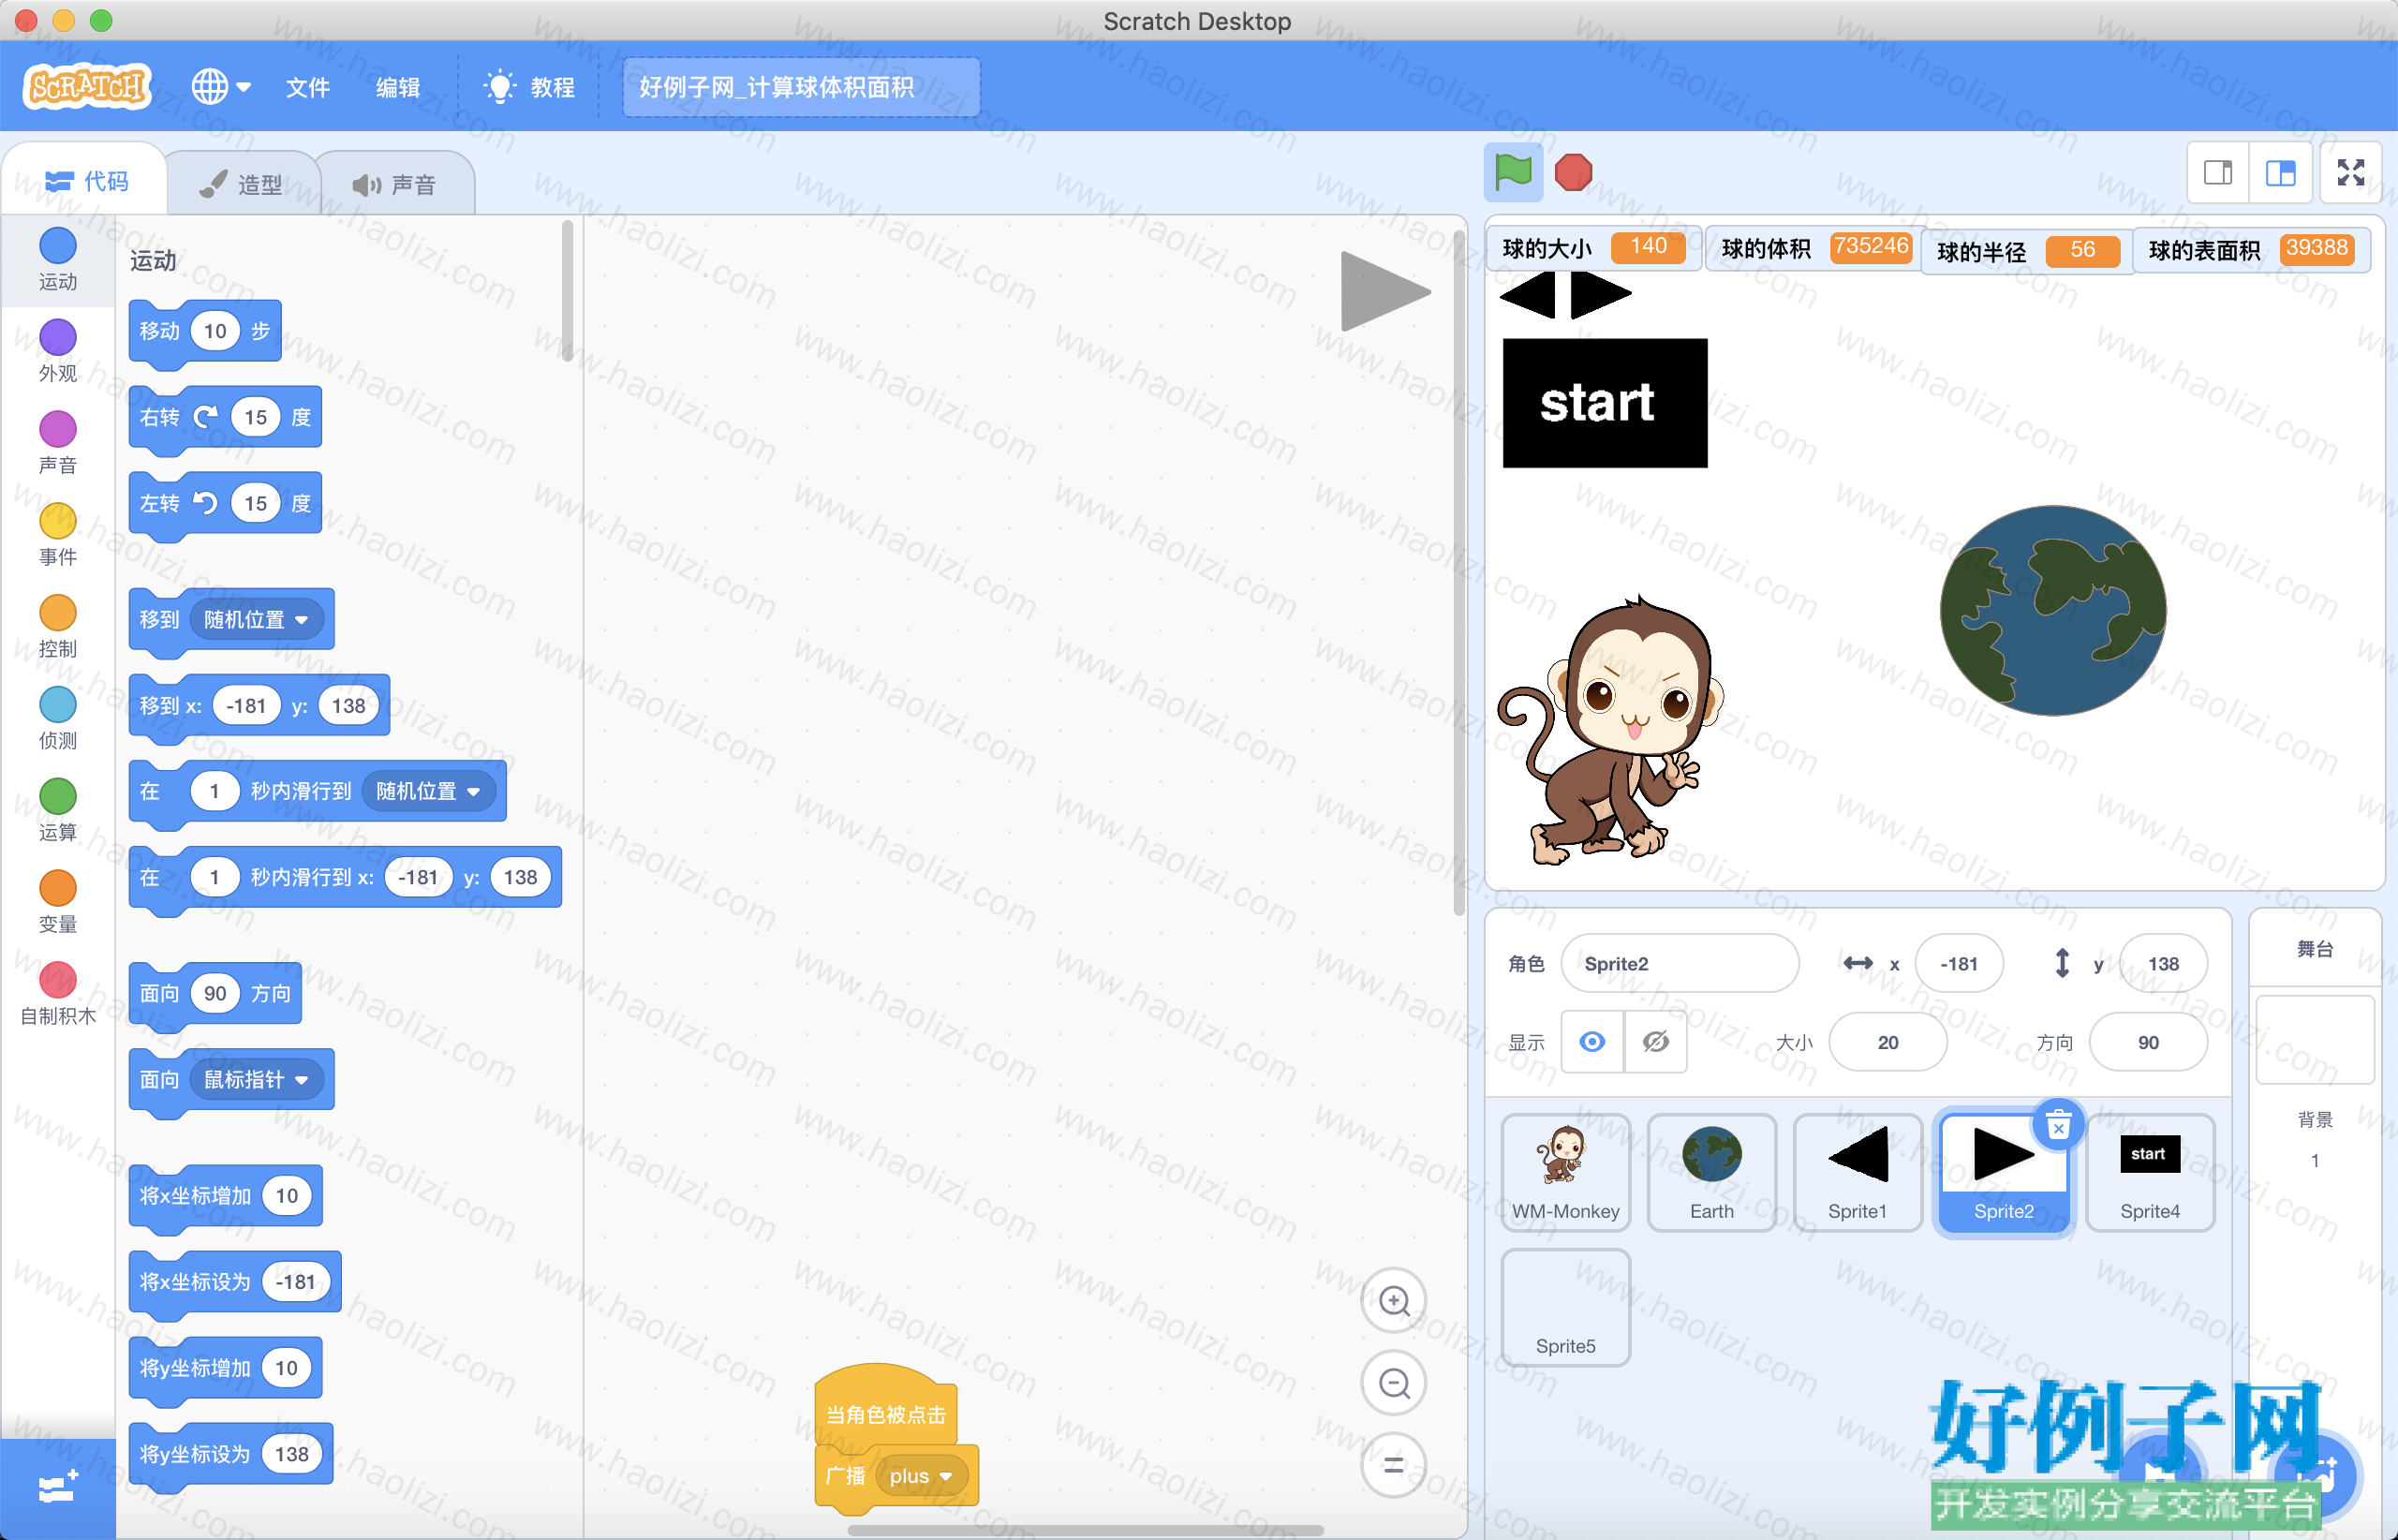Image resolution: width=2398 pixels, height=1540 pixels.
Task: Click the Scratch logo
Action: click(87, 87)
